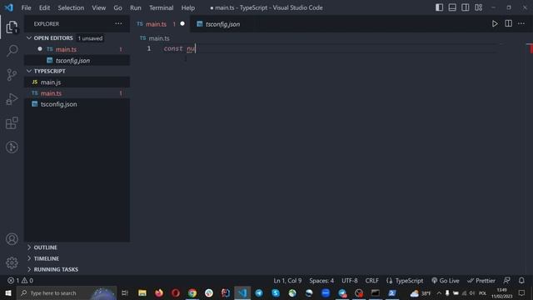533x300 pixels.
Task: Open Opera from the taskbar
Action: pyautogui.click(x=176, y=292)
